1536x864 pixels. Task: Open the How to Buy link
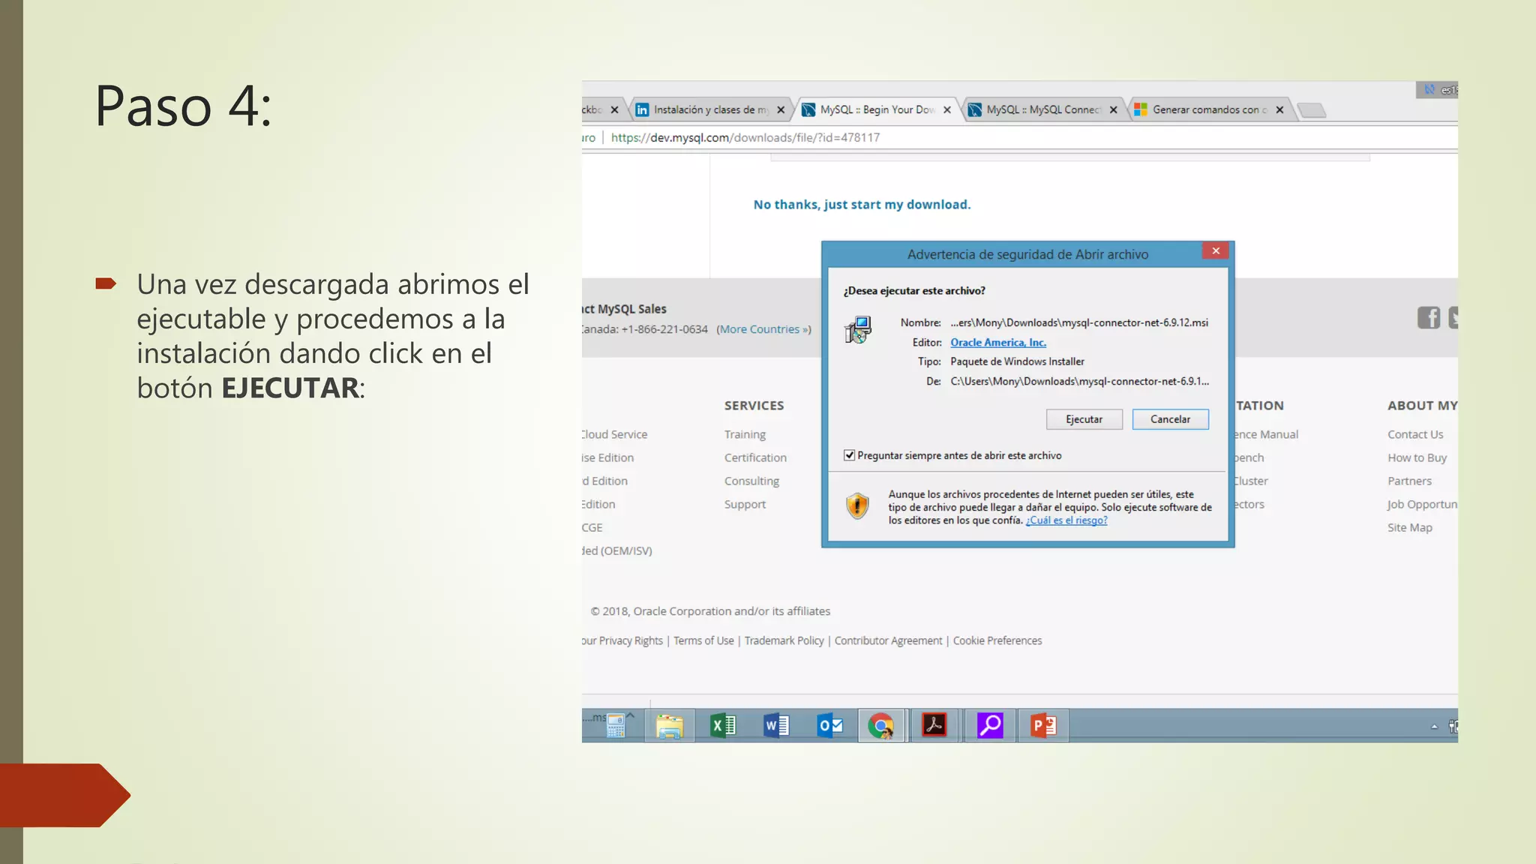[x=1417, y=457]
